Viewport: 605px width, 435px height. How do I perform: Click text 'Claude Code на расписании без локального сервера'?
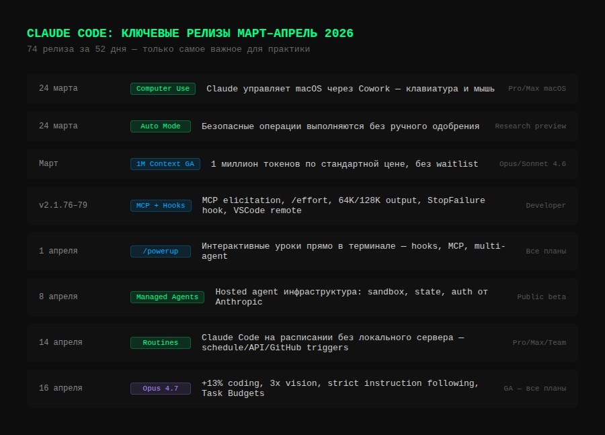tap(327, 338)
